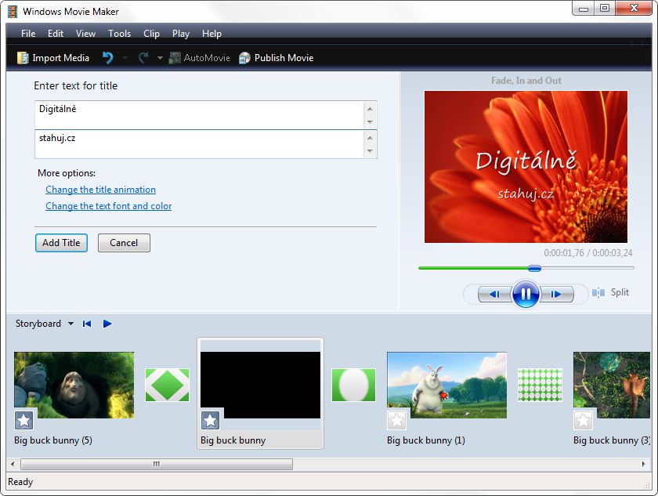
Task: Maximize the Windows Movie Maker window
Action: click(605, 9)
